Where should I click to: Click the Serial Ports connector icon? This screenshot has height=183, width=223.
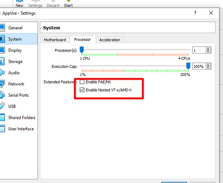point(2,95)
